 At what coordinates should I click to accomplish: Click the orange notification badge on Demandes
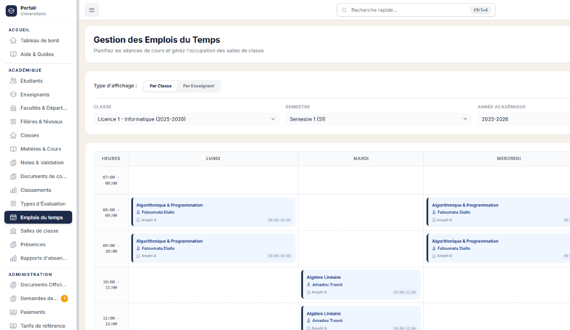(64, 299)
